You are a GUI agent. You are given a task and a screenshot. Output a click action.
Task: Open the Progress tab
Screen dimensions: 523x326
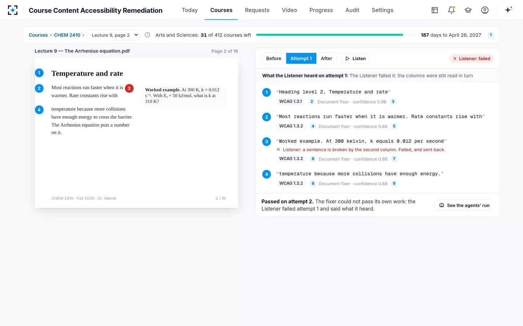coord(321,10)
